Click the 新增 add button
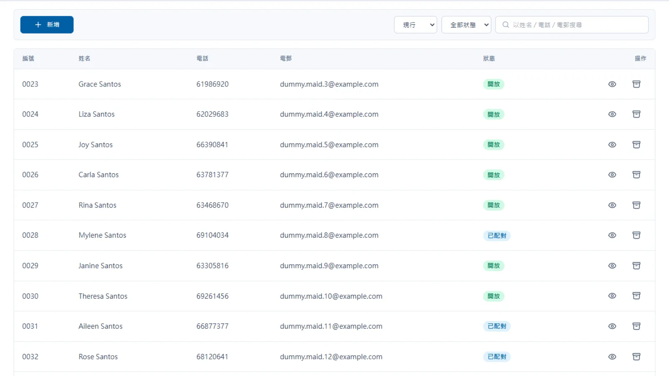This screenshot has width=669, height=376. click(x=47, y=25)
